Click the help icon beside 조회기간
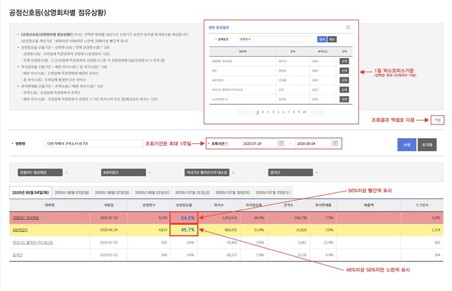This screenshot has height=291, width=452. click(x=226, y=144)
